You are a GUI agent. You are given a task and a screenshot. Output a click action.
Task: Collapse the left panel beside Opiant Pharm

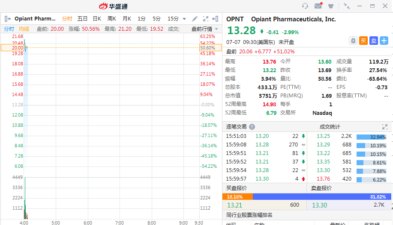(x=7, y=19)
